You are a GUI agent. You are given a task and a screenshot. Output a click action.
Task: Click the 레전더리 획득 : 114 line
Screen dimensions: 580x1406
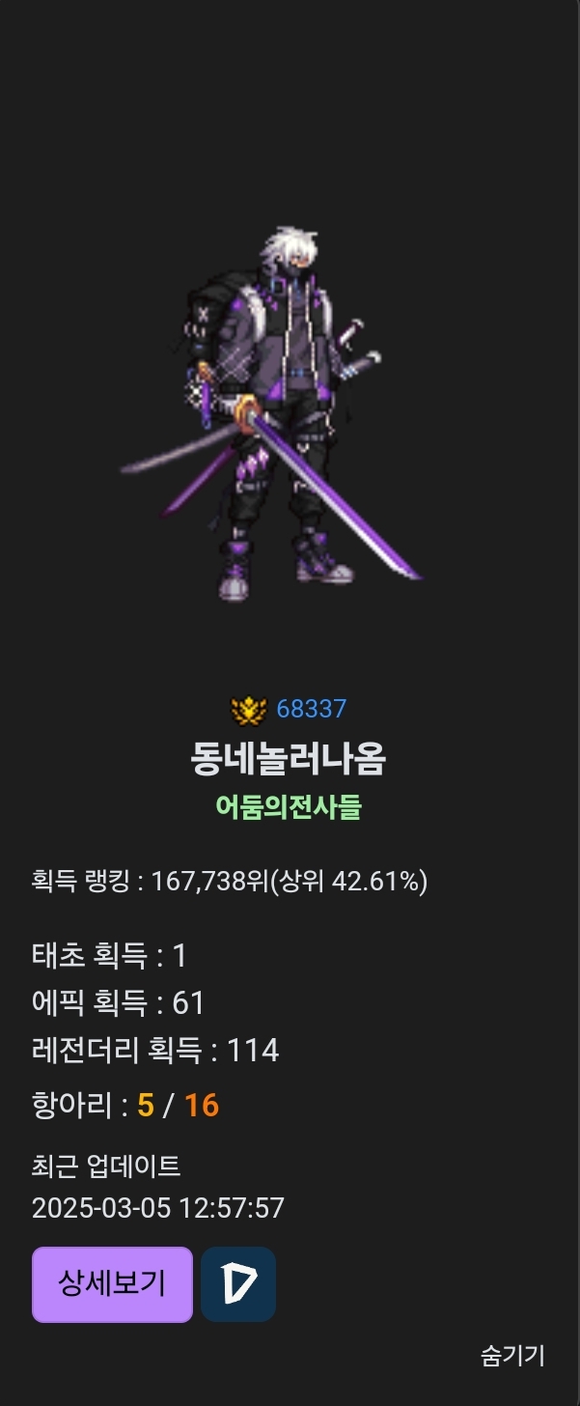pos(155,1051)
